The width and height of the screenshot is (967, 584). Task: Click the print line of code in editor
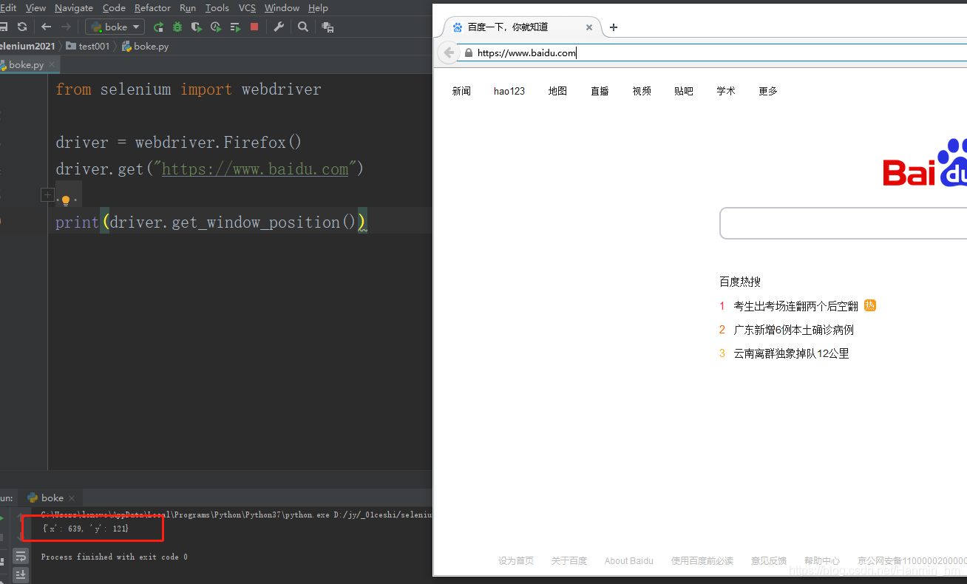point(211,222)
